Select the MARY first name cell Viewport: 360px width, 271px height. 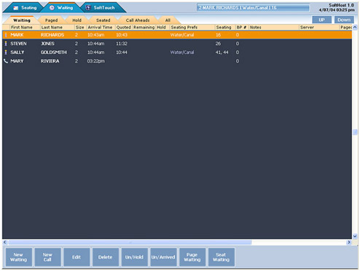17,61
